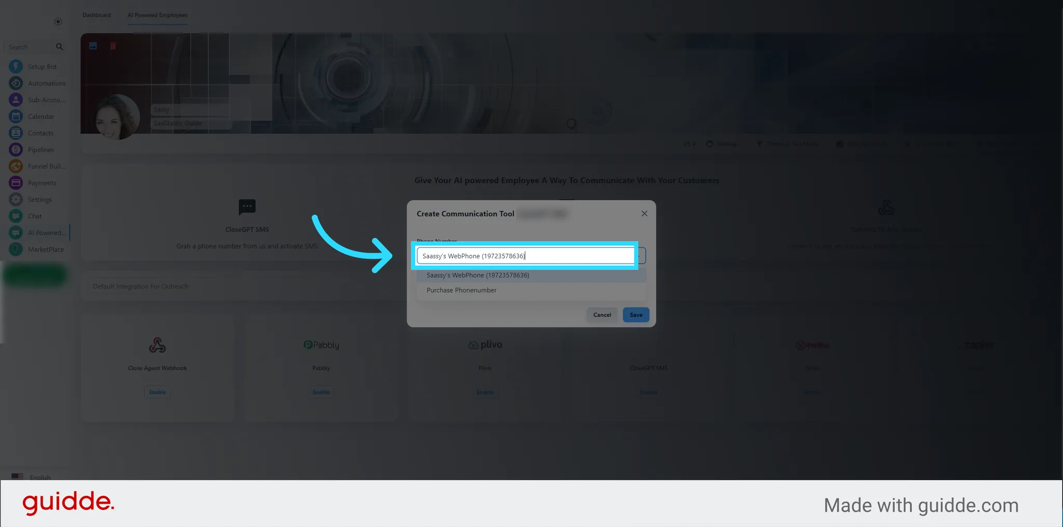
Task: Switch to the AI Powered Employees tab
Action: [157, 15]
